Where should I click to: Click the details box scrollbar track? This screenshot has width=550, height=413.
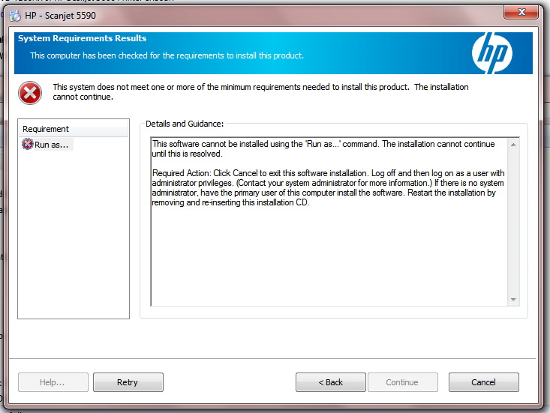513,225
